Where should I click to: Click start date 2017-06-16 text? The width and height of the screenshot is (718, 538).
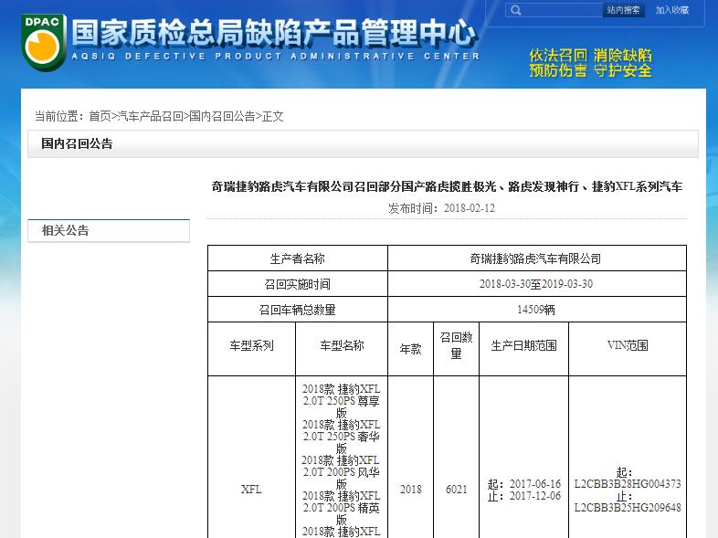534,483
